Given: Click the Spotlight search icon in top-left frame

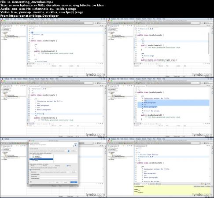Looking at the screenshot, I should (101, 19).
